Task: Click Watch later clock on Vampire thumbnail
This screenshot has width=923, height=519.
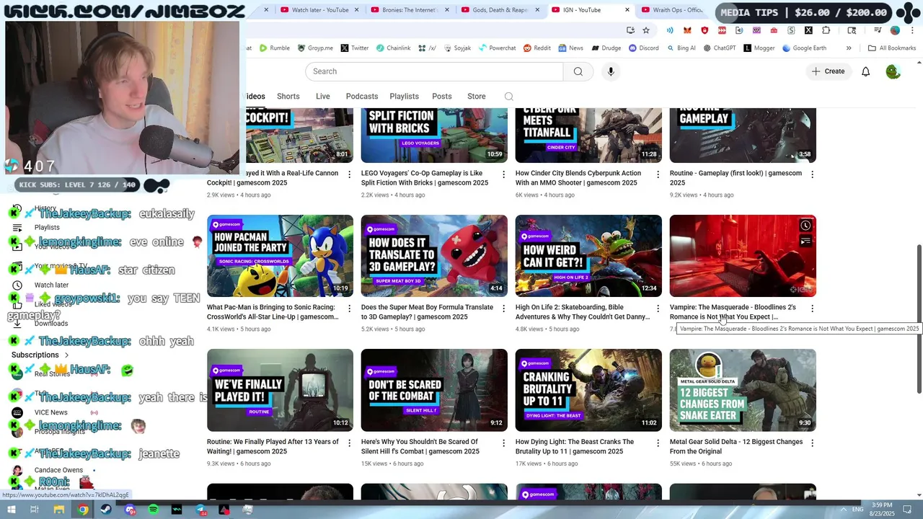Action: pyautogui.click(x=805, y=226)
